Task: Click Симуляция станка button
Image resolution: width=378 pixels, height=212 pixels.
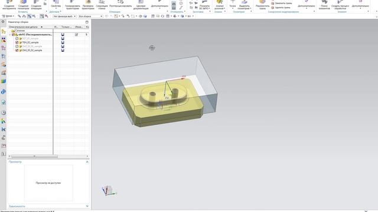Action: point(102,5)
